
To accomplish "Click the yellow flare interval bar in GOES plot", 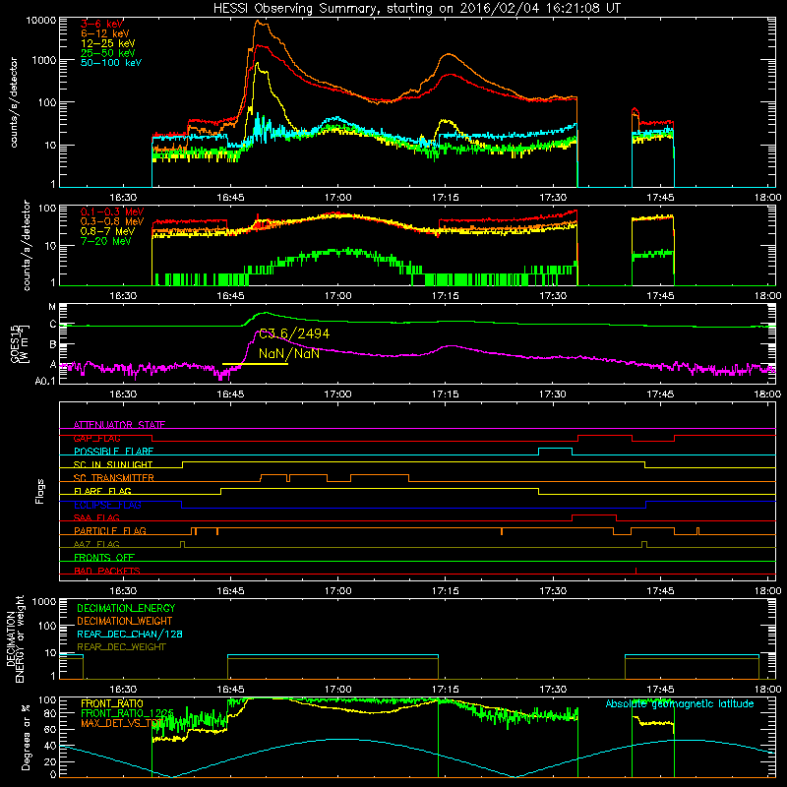I will 255,363.
